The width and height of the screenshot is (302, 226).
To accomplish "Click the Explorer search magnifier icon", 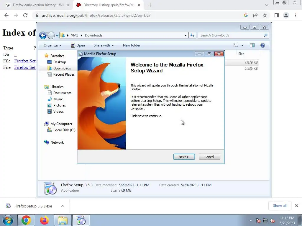I will click(x=266, y=35).
